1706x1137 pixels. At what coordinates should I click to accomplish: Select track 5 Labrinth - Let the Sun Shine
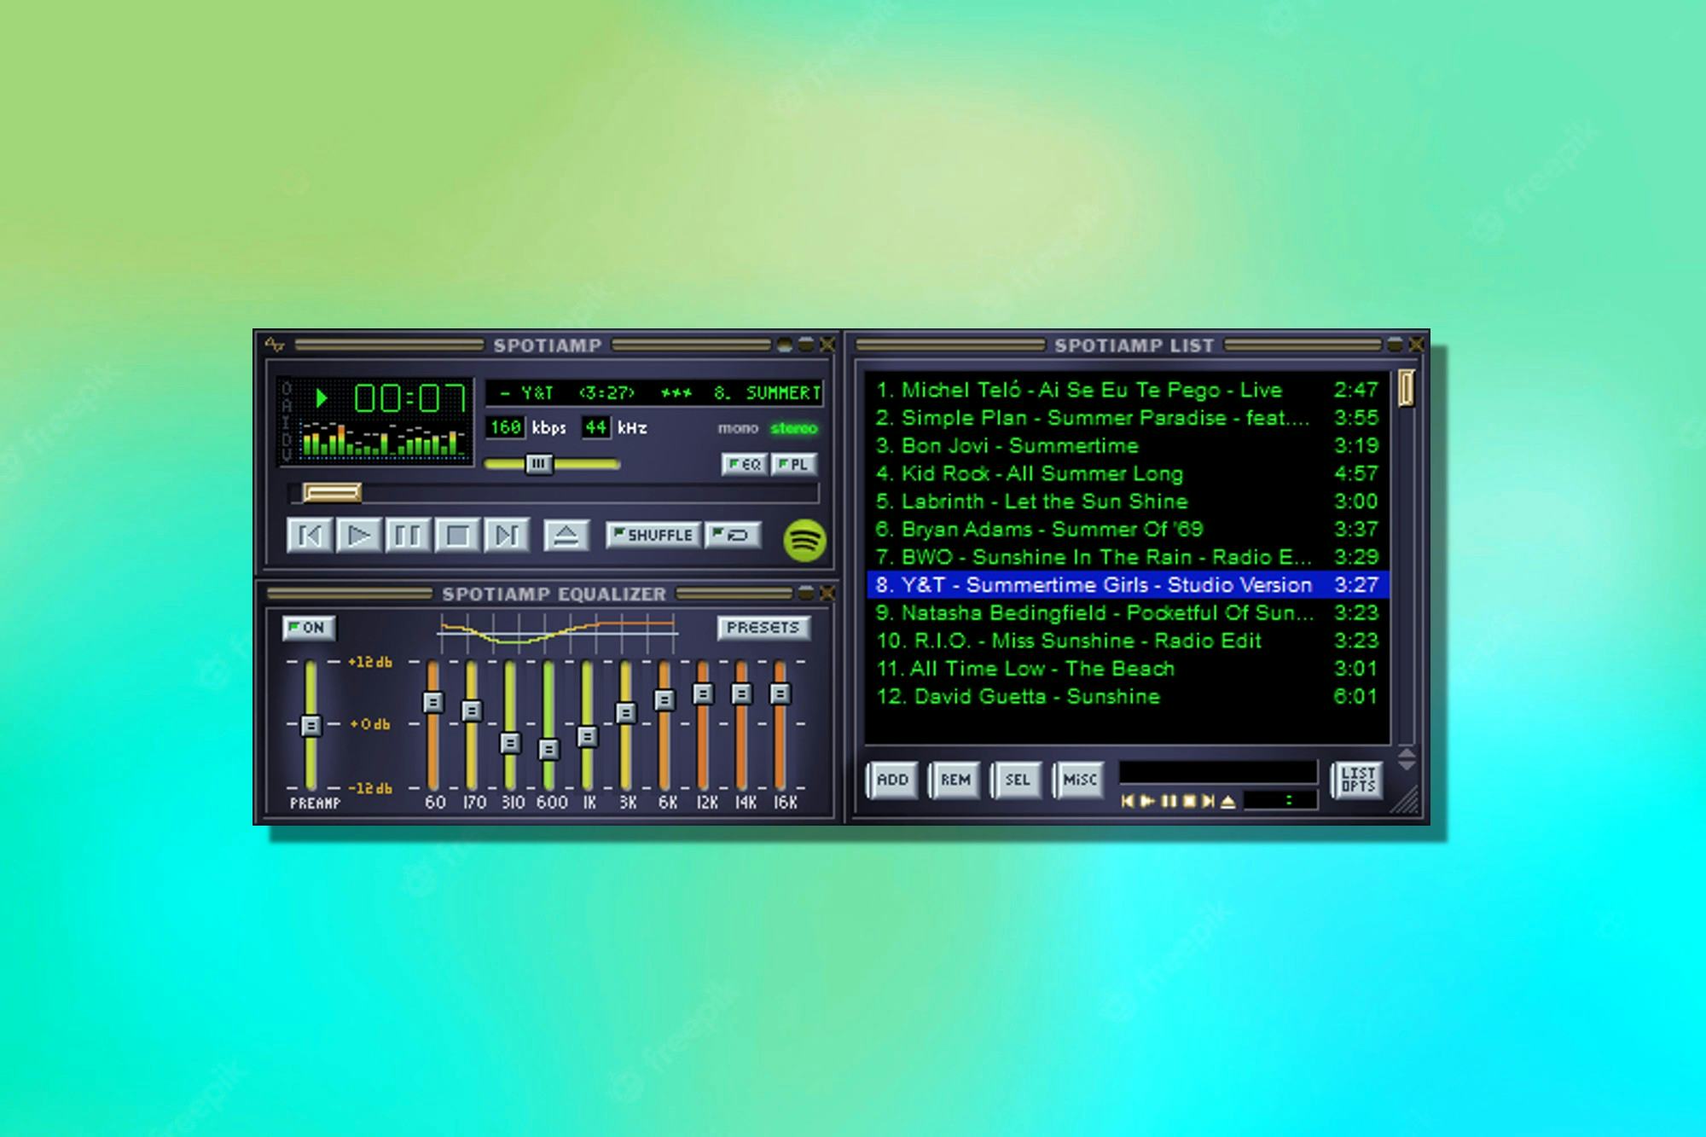tap(1128, 502)
